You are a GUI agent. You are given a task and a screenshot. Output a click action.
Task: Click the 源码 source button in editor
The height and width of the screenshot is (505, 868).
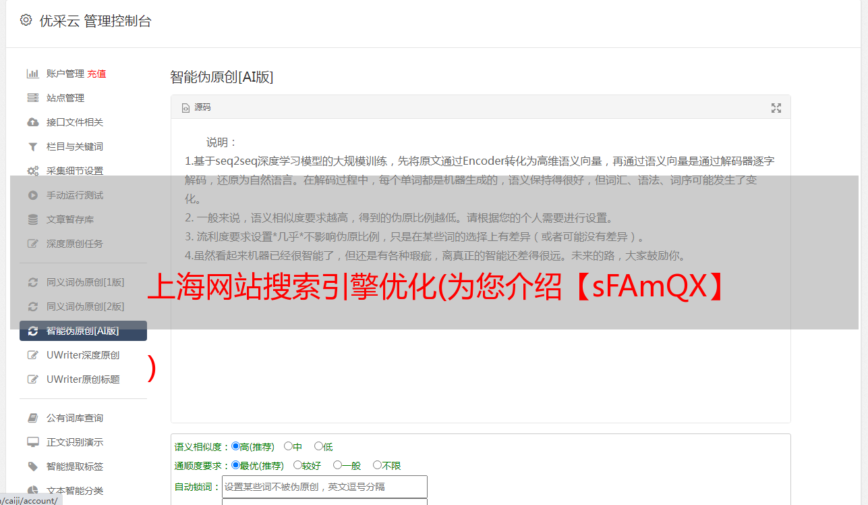(196, 107)
